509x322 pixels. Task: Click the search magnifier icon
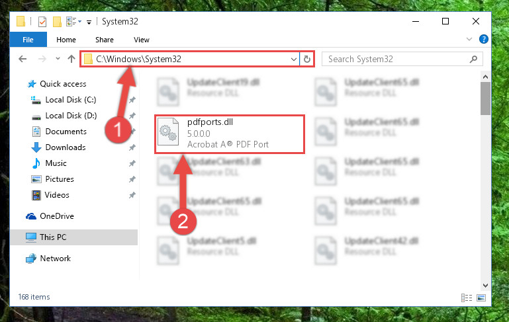[x=474, y=59]
